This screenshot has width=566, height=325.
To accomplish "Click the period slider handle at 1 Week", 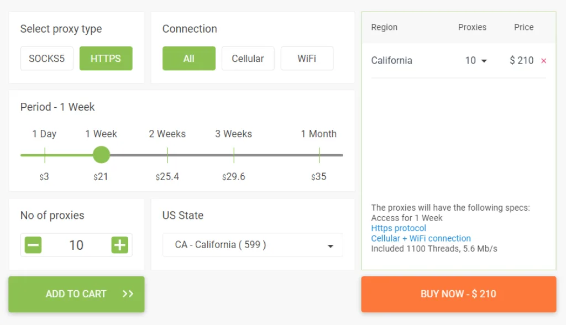I will [x=101, y=155].
